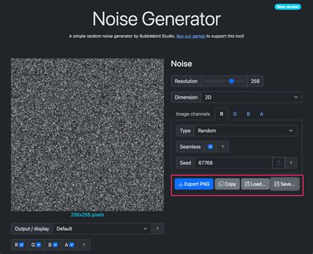Toggle the R display channel checkbox

coord(22,245)
